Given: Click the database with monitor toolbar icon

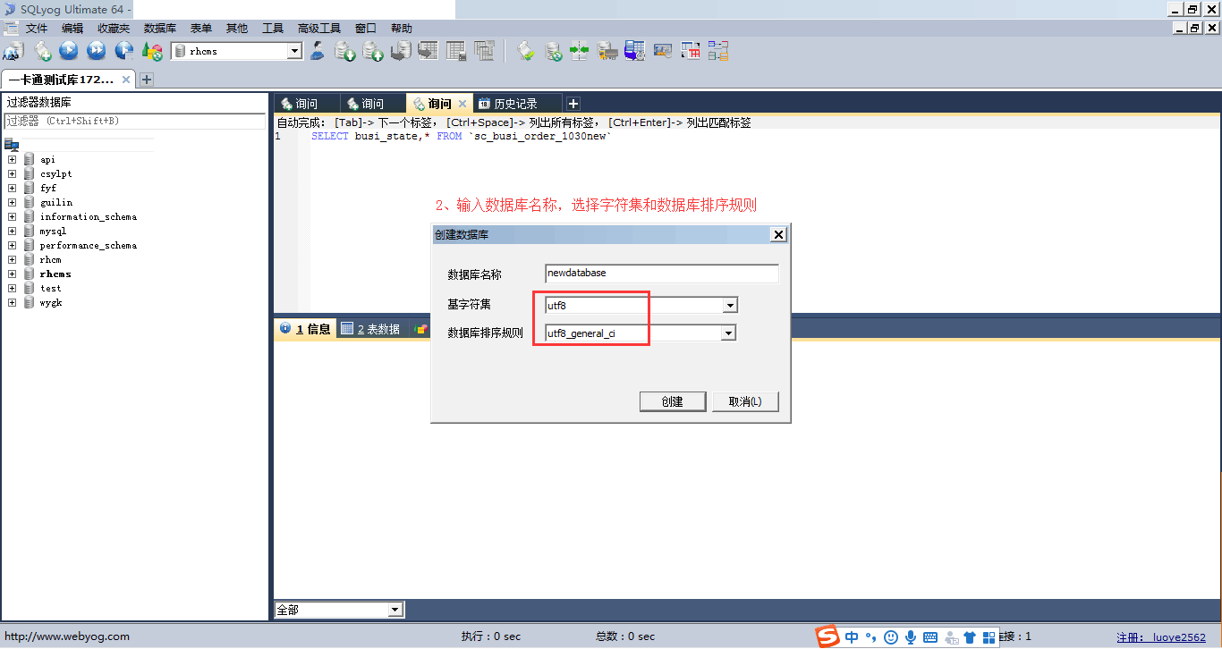Looking at the screenshot, I should 635,51.
